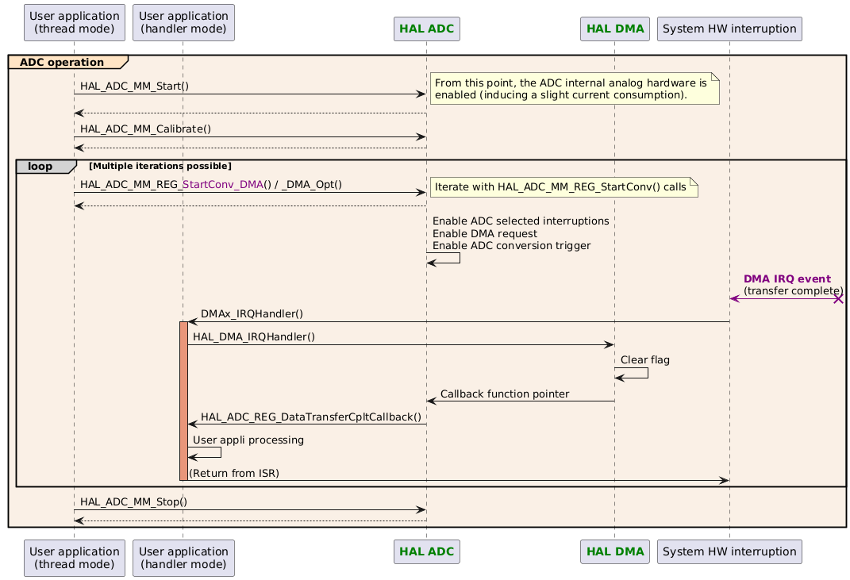
Task: Click the bottom 'System HW interruption' box
Action: coord(729,551)
